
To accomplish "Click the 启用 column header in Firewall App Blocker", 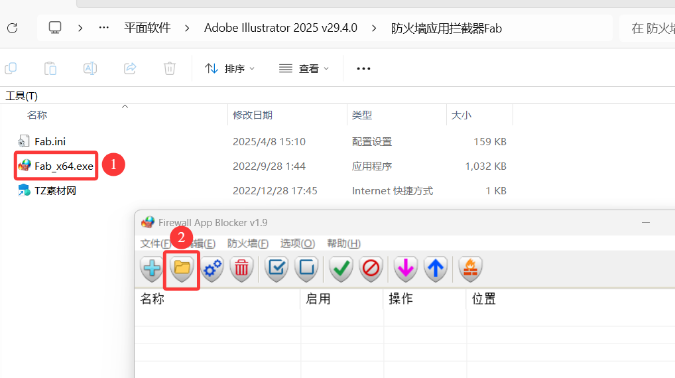I will tap(318, 299).
